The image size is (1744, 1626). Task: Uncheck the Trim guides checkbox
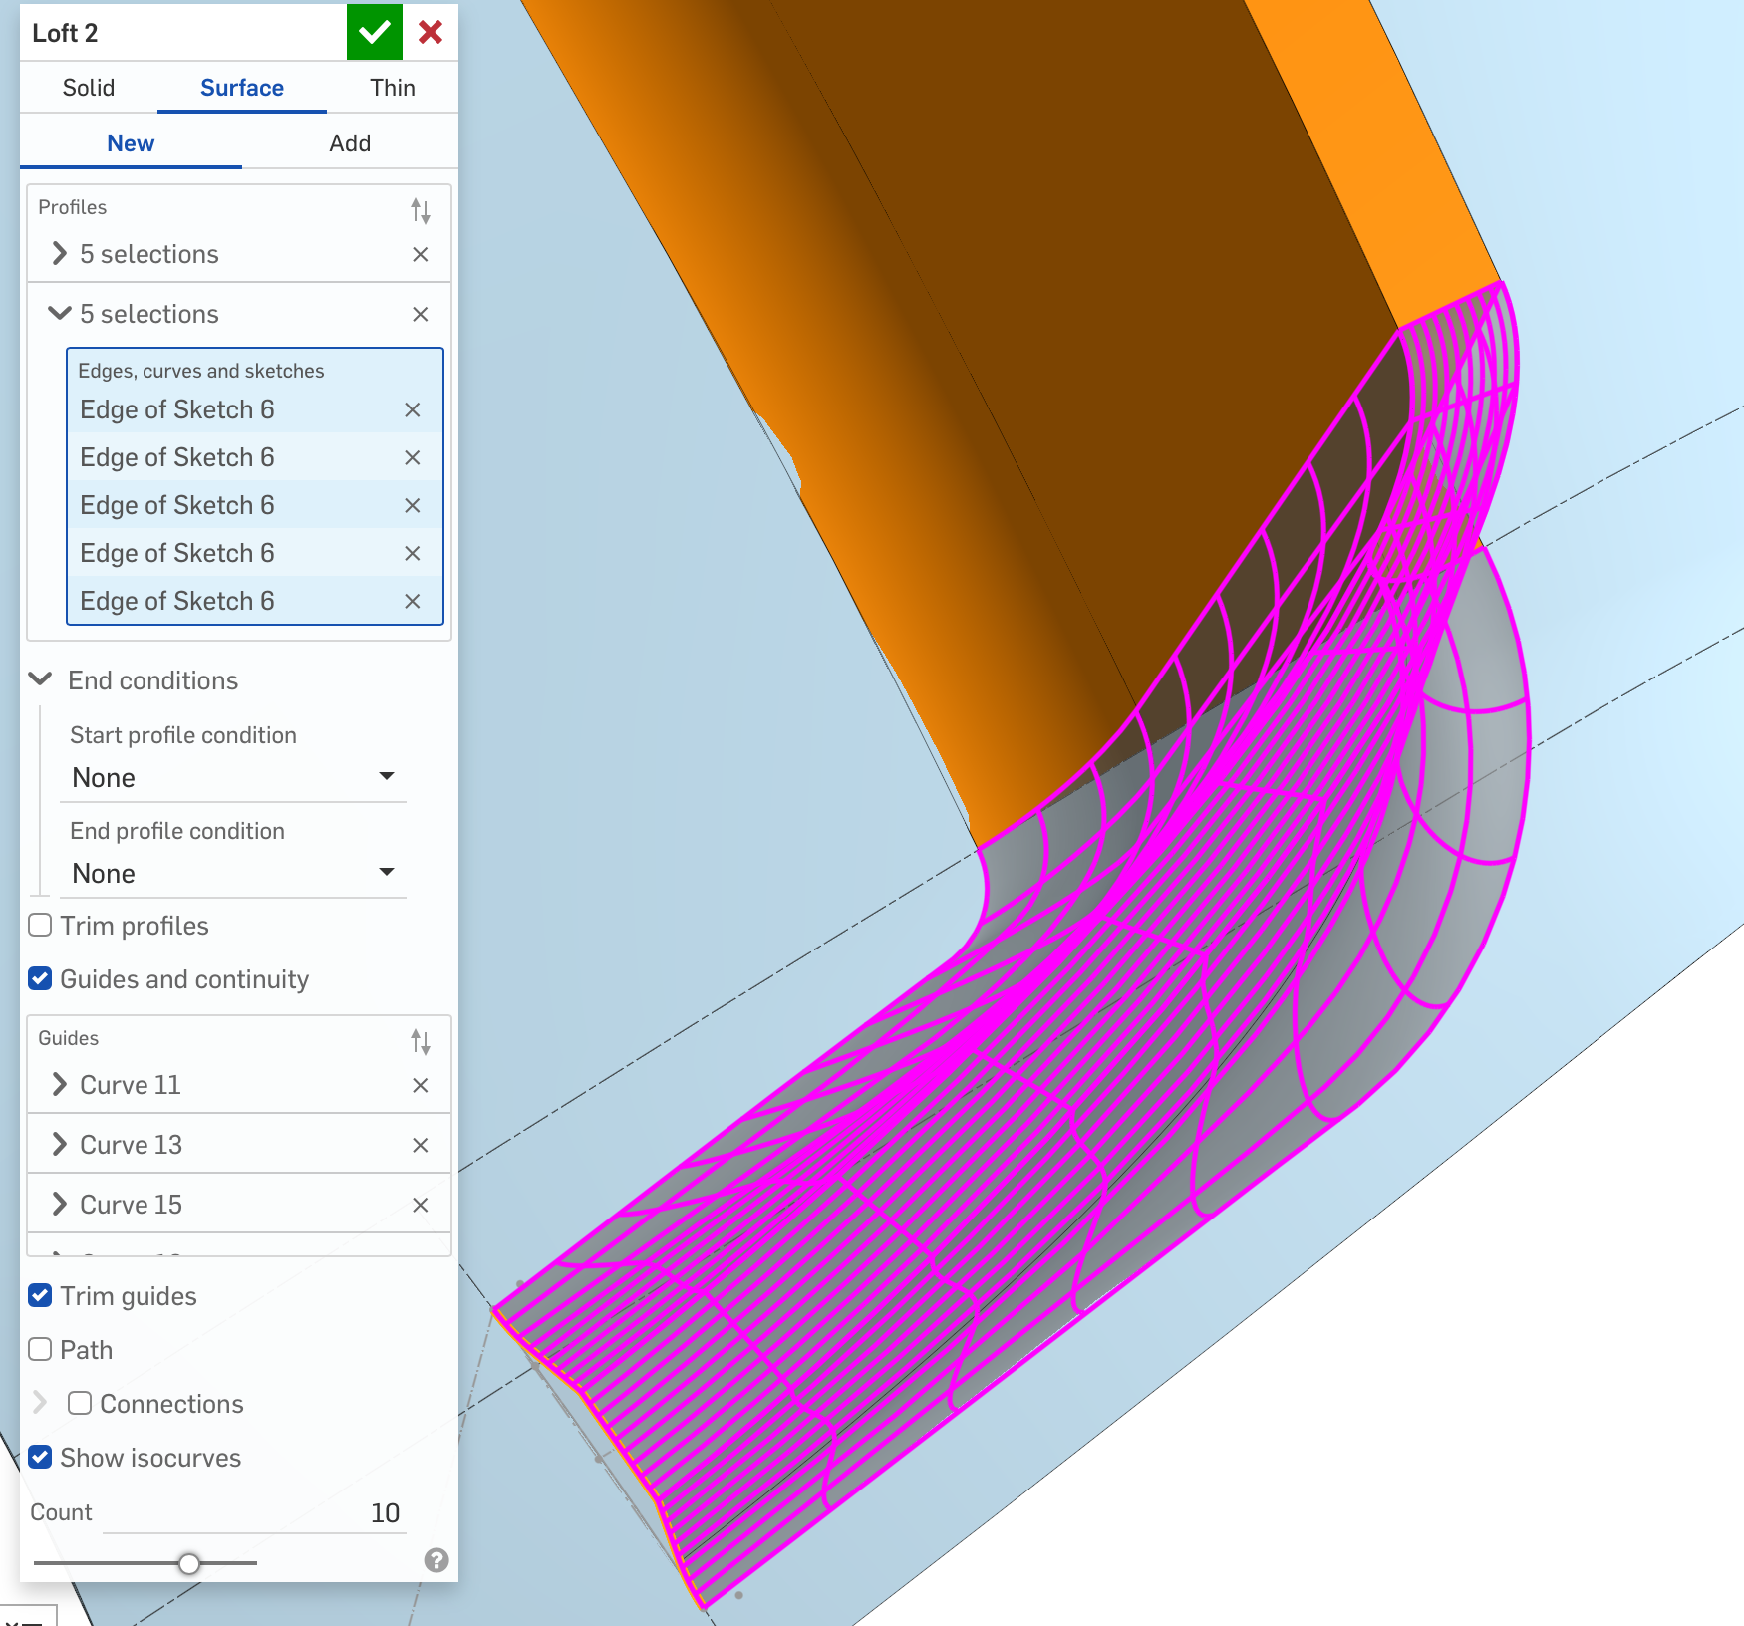41,1295
